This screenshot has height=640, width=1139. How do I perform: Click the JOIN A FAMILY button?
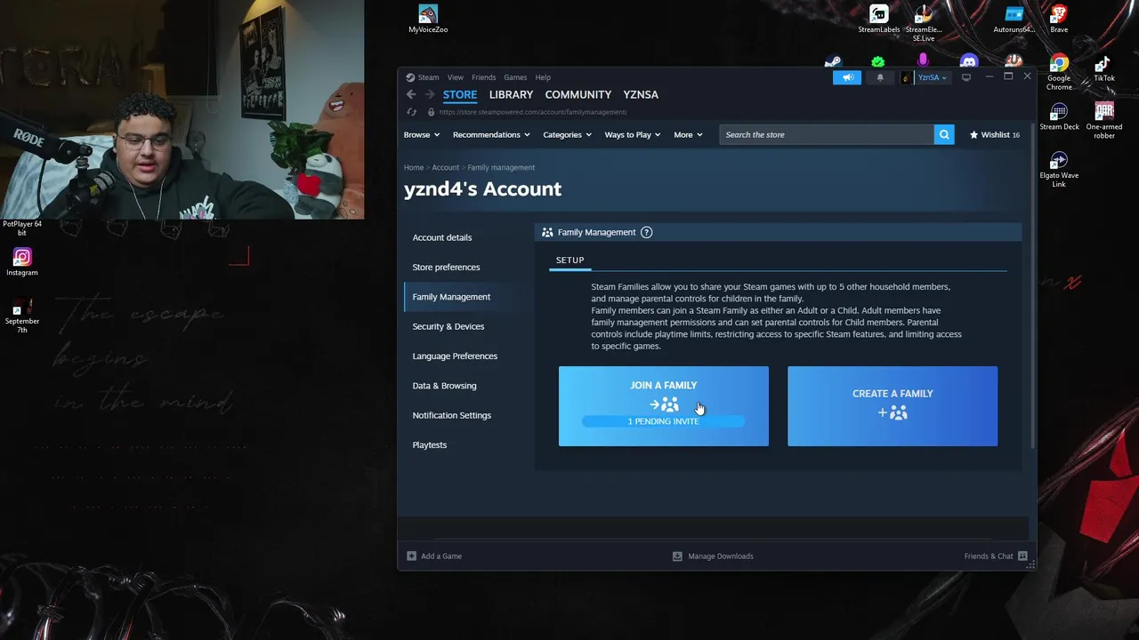pyautogui.click(x=664, y=406)
